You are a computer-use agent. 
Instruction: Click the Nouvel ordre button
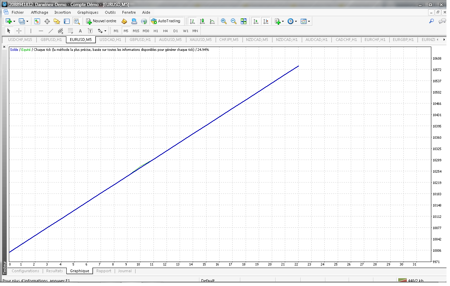click(x=103, y=21)
